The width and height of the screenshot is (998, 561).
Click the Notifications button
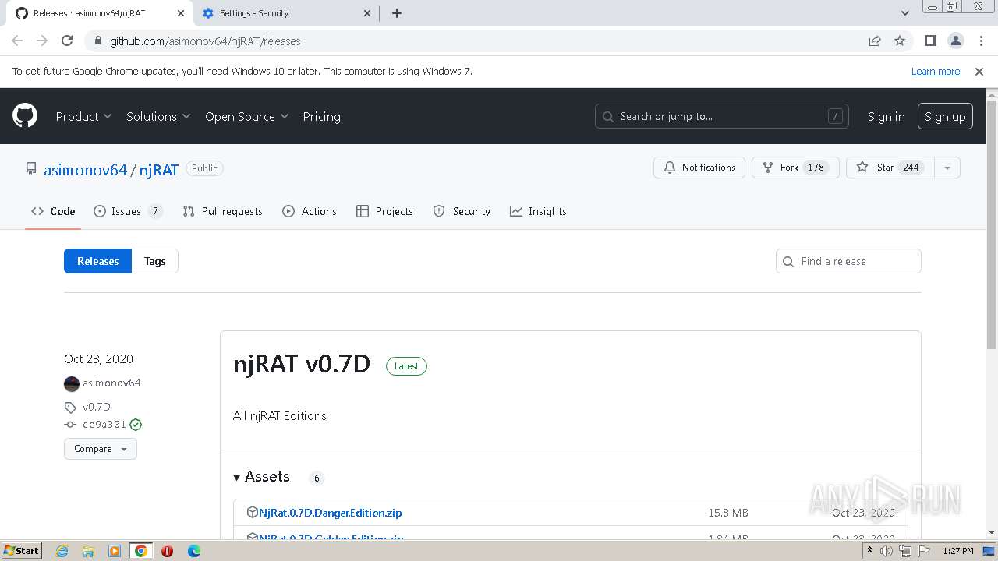(x=699, y=168)
